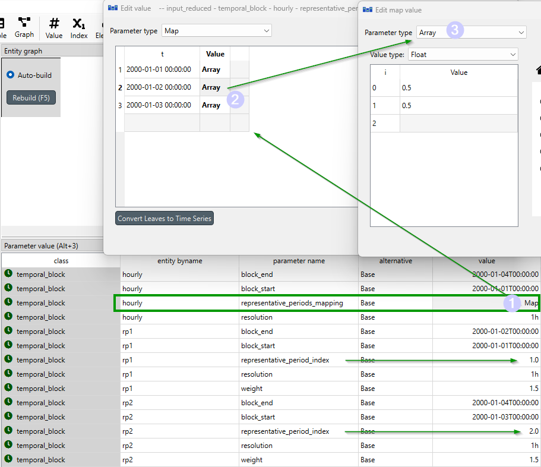Image resolution: width=541 pixels, height=467 pixels.
Task: Select Array value for 2000-01-02 row
Action: pos(211,87)
